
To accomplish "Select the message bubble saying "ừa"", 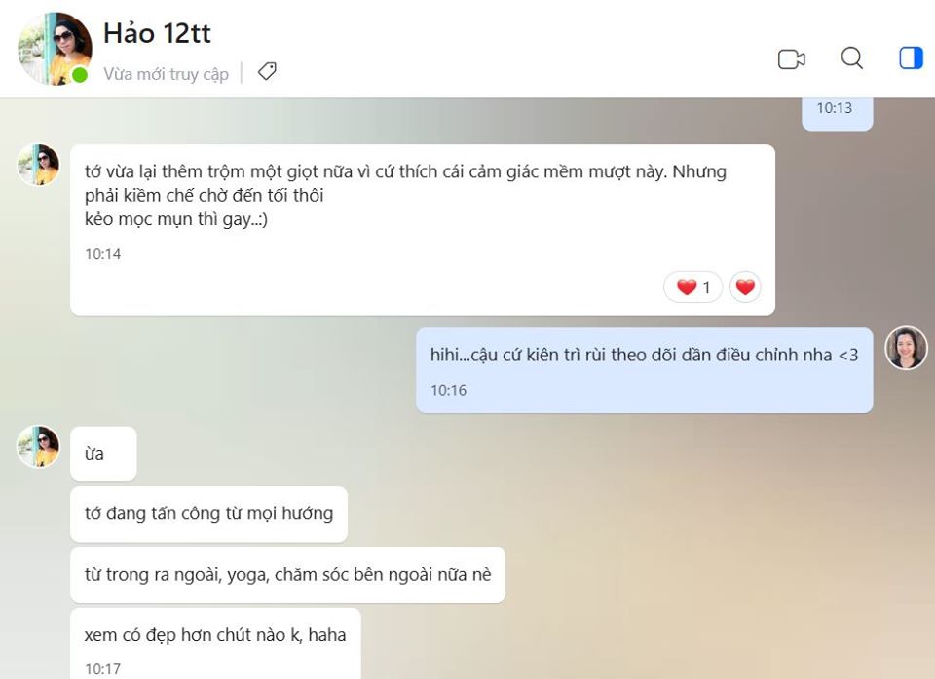I will (x=103, y=454).
